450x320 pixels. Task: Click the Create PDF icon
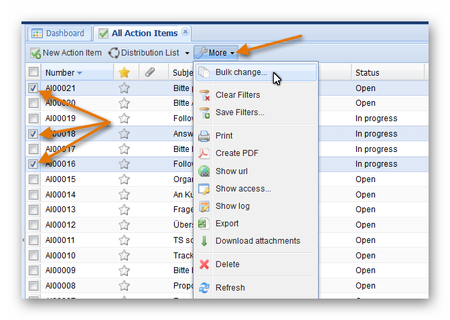click(204, 153)
